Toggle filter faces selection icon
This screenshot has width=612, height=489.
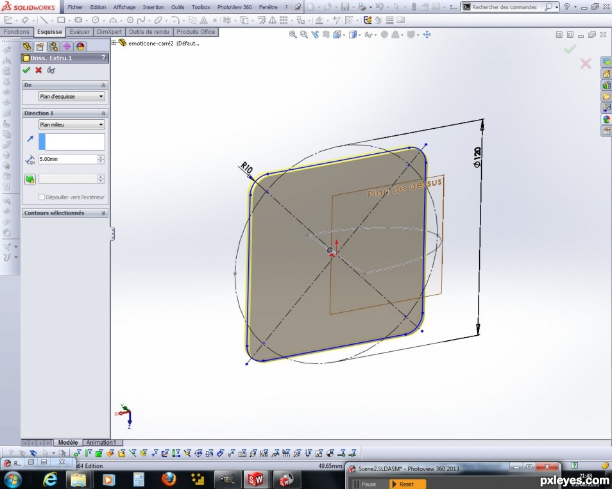tap(99, 452)
